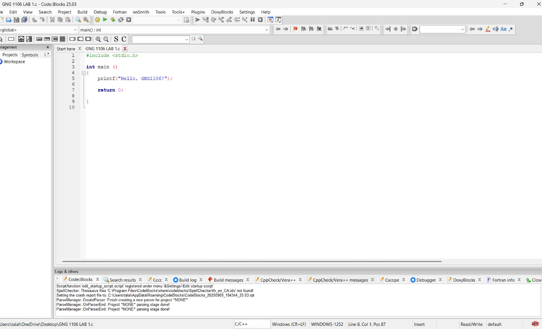Click the Redo arrow icon
This screenshot has height=329, width=542.
click(42, 20)
